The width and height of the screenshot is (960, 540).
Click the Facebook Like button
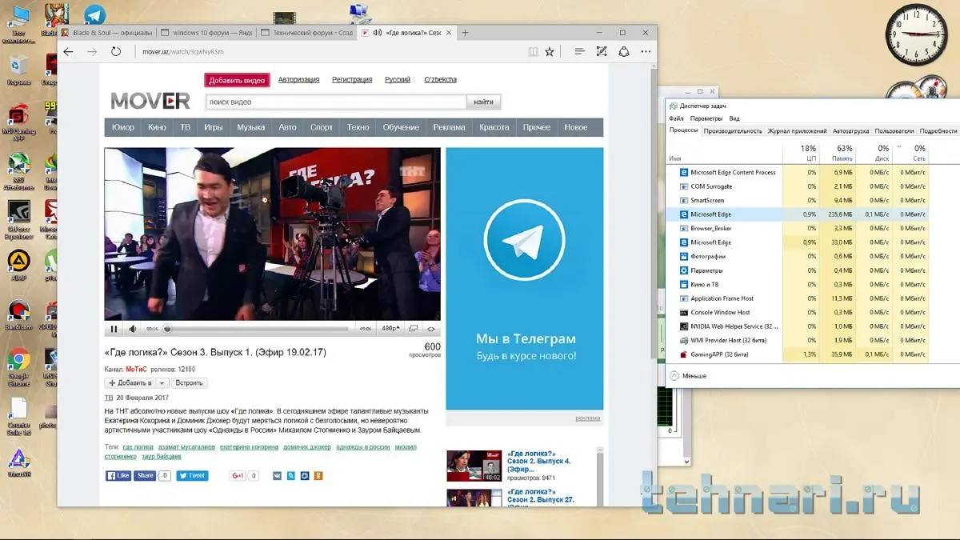pos(118,475)
